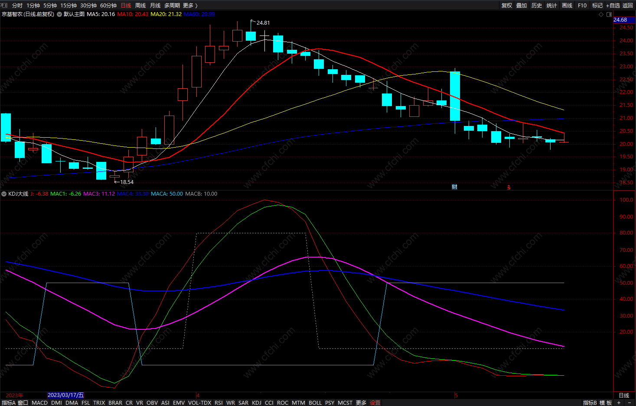The width and height of the screenshot is (636, 406).
Task: Click the diamond marker icon above the chart
Action: [x=601, y=14]
